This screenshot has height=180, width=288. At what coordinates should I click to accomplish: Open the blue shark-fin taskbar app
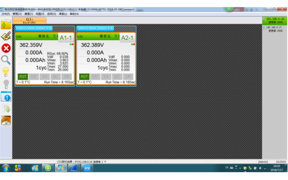(74, 168)
